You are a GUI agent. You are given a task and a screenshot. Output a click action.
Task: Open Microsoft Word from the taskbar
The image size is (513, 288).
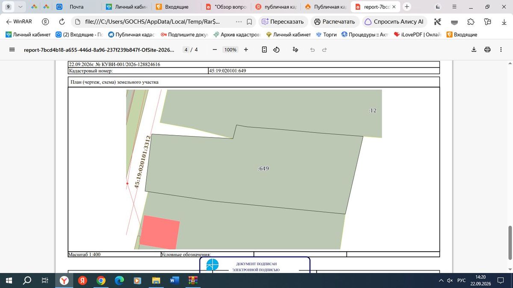(x=174, y=280)
